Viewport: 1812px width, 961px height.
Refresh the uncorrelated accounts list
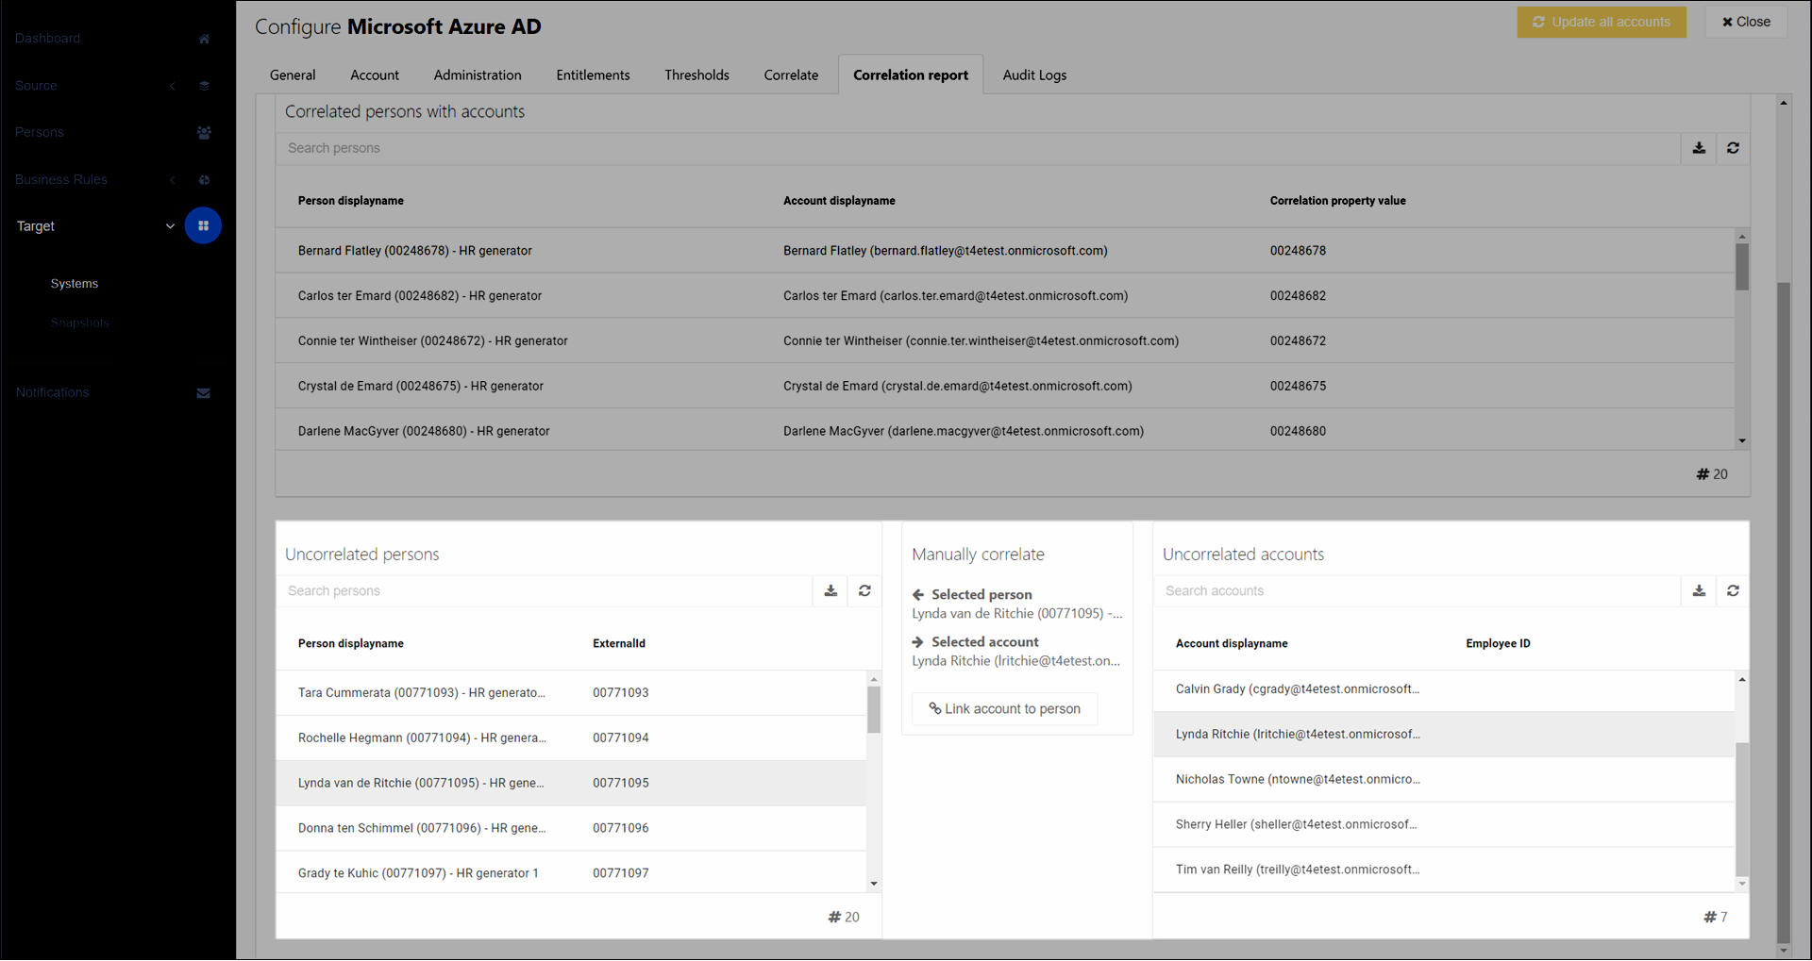[1733, 591]
